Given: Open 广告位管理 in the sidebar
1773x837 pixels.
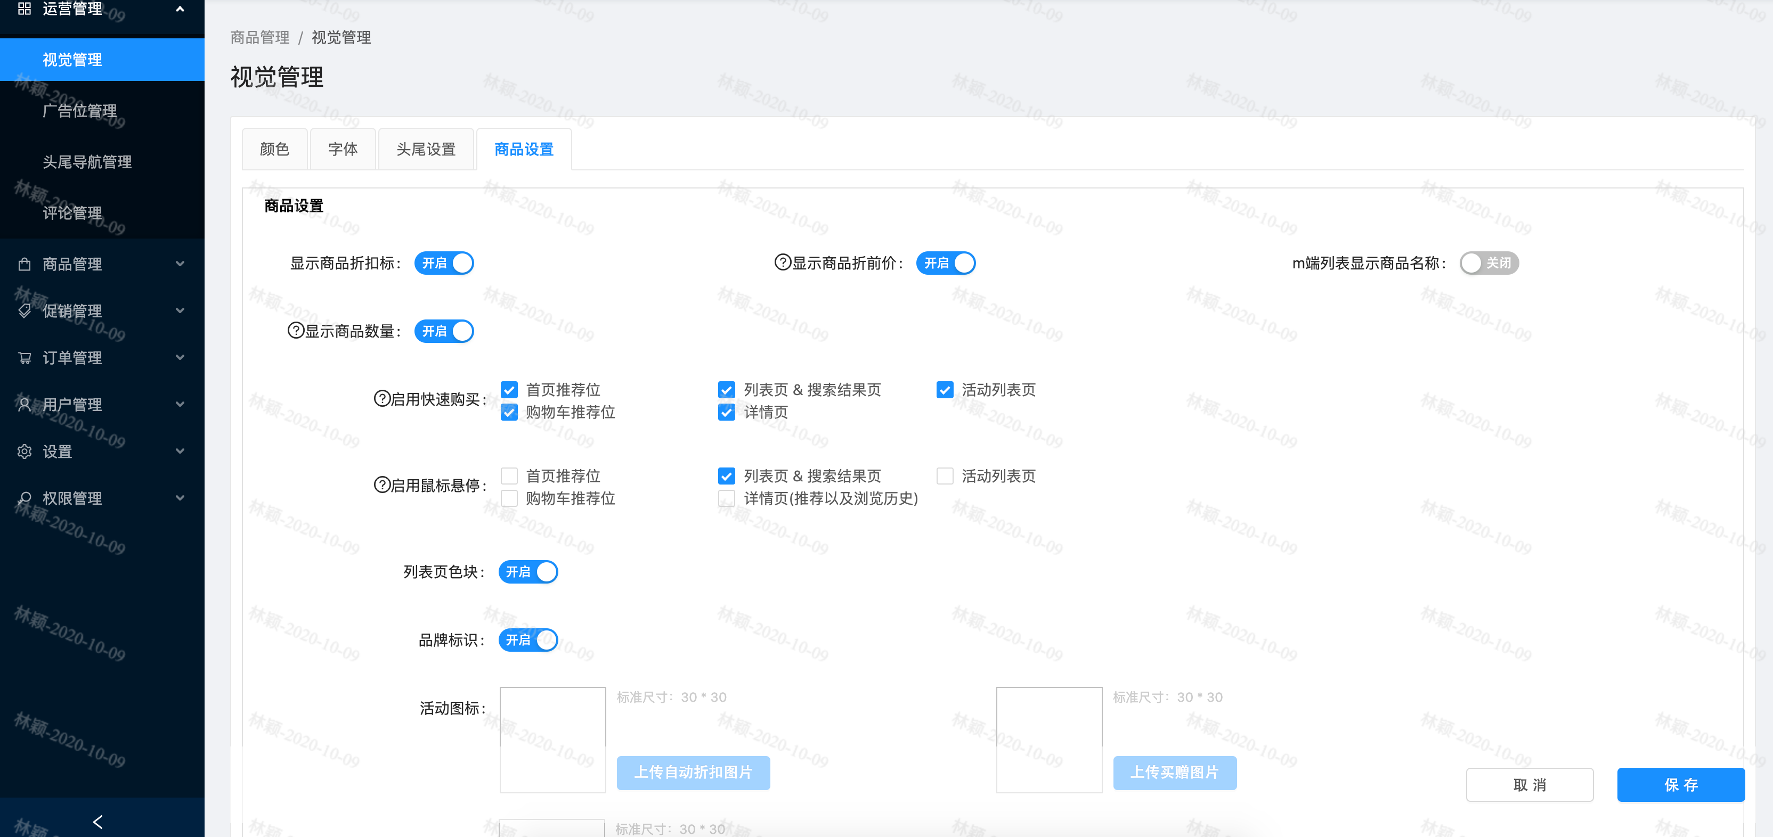Looking at the screenshot, I should [x=102, y=111].
